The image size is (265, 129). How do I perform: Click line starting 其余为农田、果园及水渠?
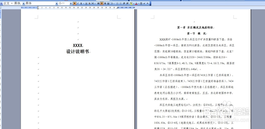pyautogui.click(x=170, y=99)
